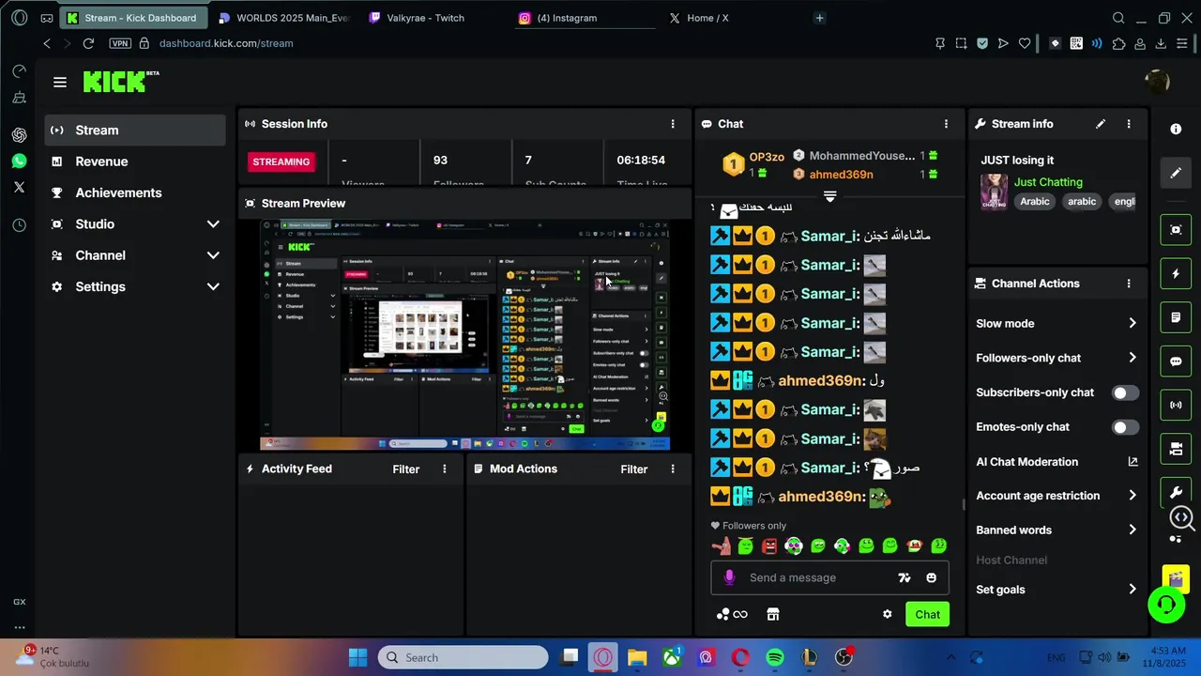Toggle Subscribers-only chat switch

pyautogui.click(x=1125, y=392)
